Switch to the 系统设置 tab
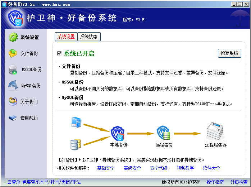The width and height of the screenshot is (251, 187). pyautogui.click(x=66, y=37)
